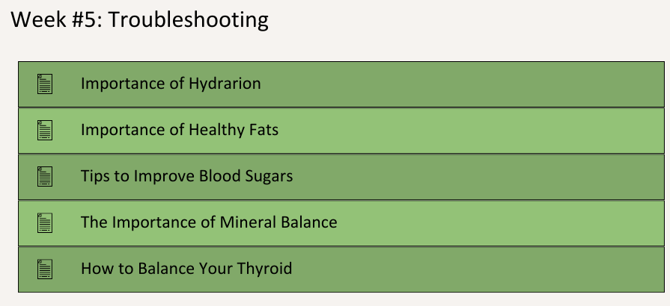Go to Tips to Improve Blood Sugars
This screenshot has width=670, height=306.
186,176
